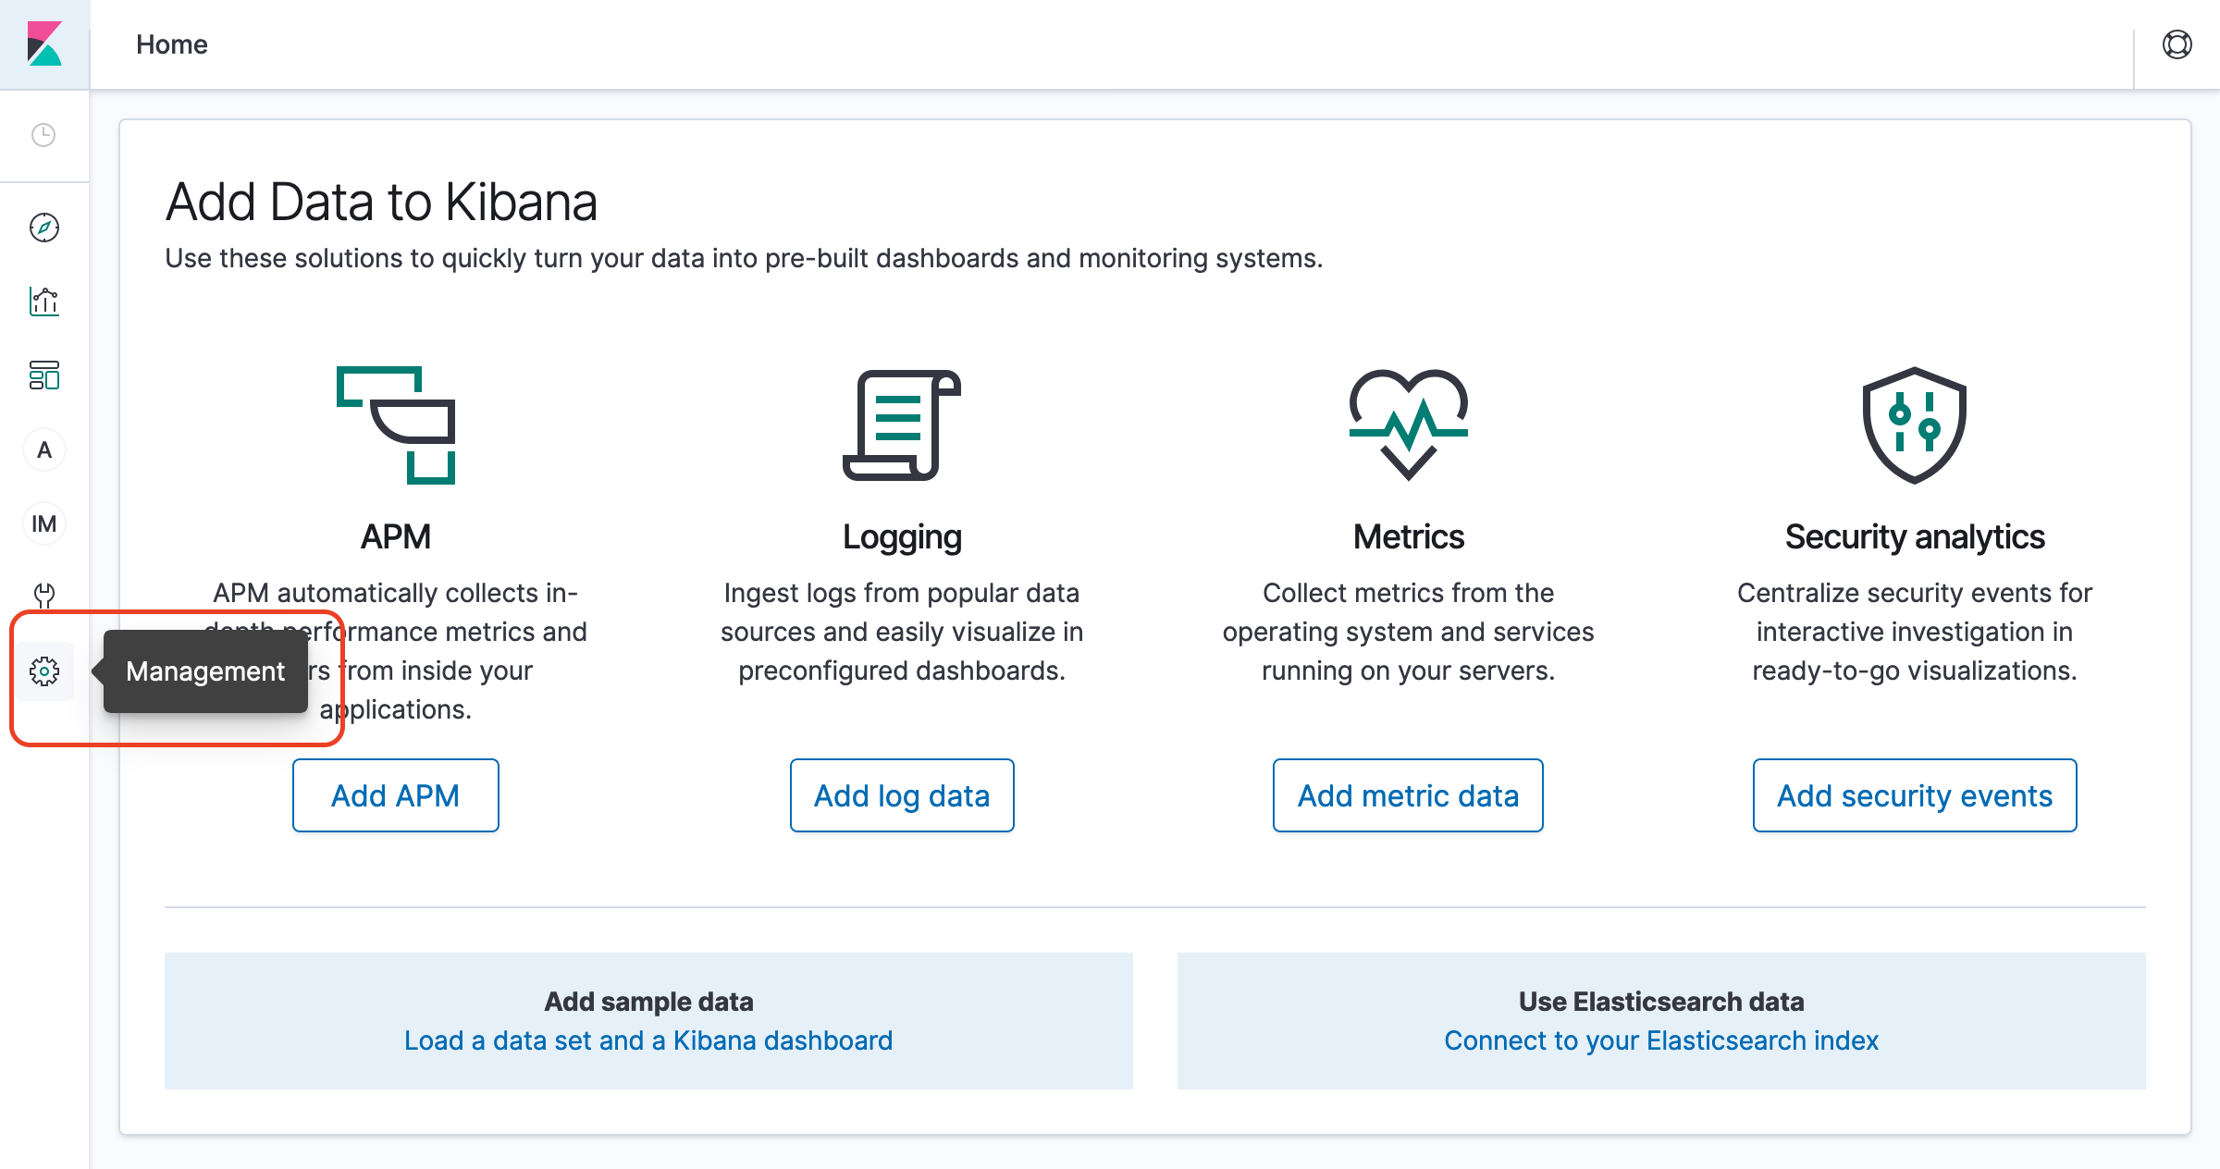The width and height of the screenshot is (2220, 1169).
Task: Click 'Add Data to Kibana' title
Action: click(381, 202)
